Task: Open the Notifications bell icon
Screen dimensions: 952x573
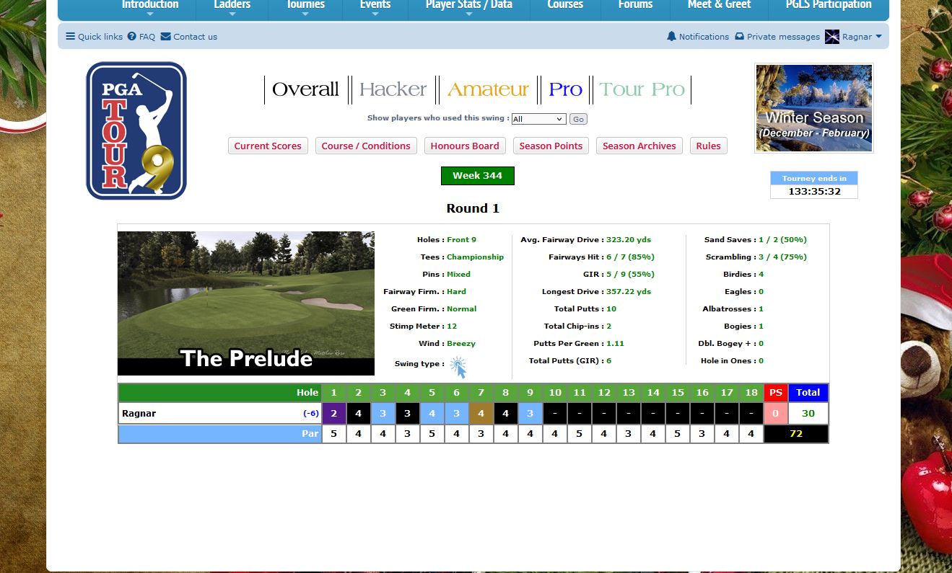Action: coord(671,37)
